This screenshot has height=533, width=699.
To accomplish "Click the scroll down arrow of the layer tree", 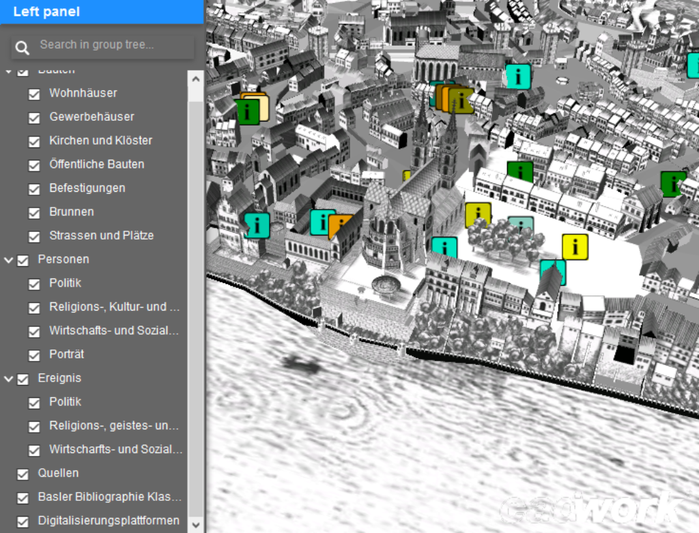I will (195, 524).
